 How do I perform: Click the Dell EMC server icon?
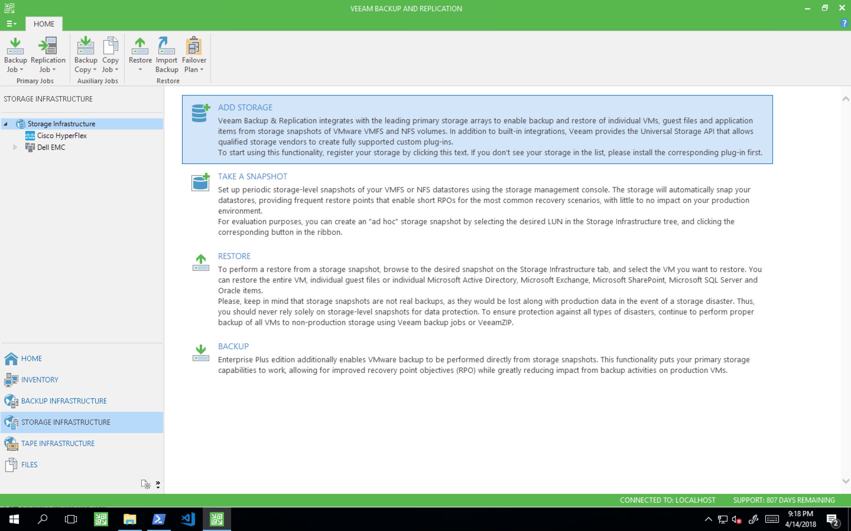point(30,147)
